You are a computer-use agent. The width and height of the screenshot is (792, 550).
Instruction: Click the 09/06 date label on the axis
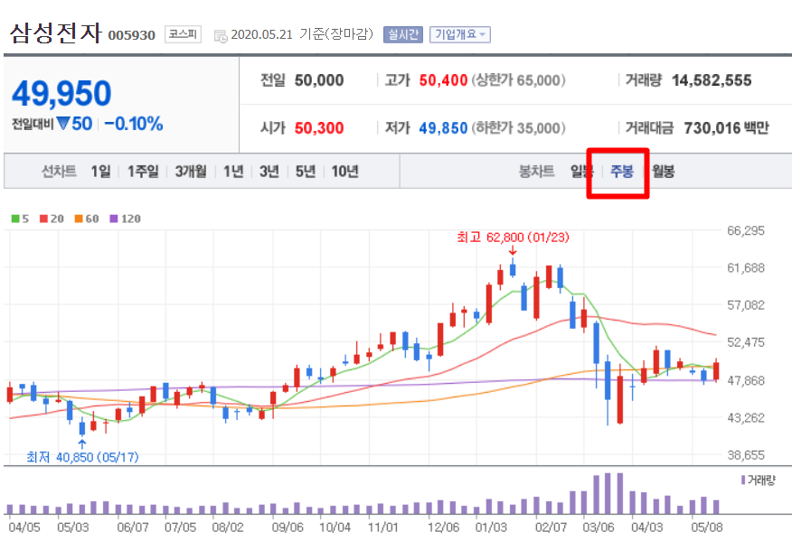(x=288, y=527)
